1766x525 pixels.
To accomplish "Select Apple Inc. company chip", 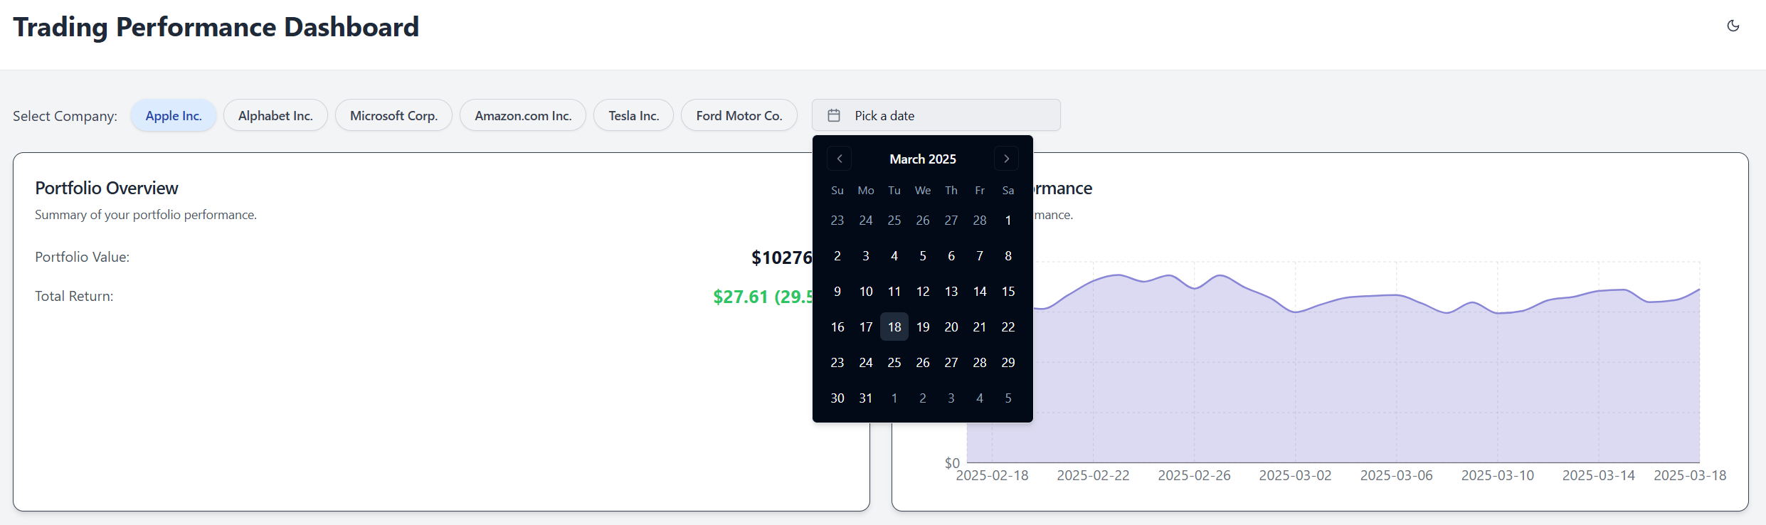I will coord(174,115).
